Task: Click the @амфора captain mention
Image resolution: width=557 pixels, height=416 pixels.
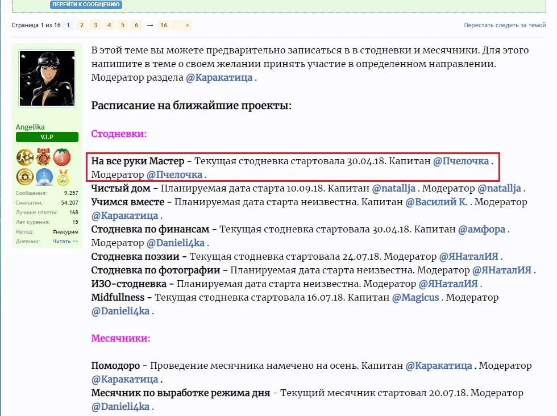Action: [482, 230]
